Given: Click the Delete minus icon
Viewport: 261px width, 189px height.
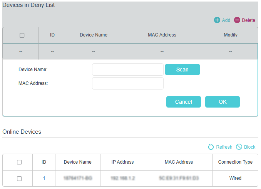Looking at the screenshot, I should click(237, 20).
